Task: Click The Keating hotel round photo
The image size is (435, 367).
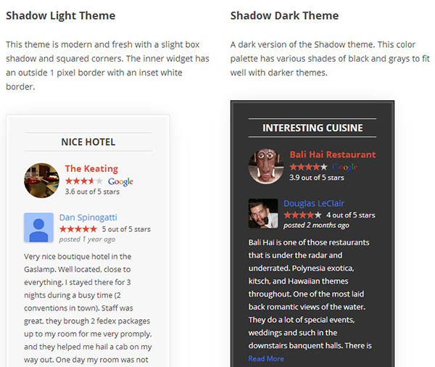Action: pos(41,180)
